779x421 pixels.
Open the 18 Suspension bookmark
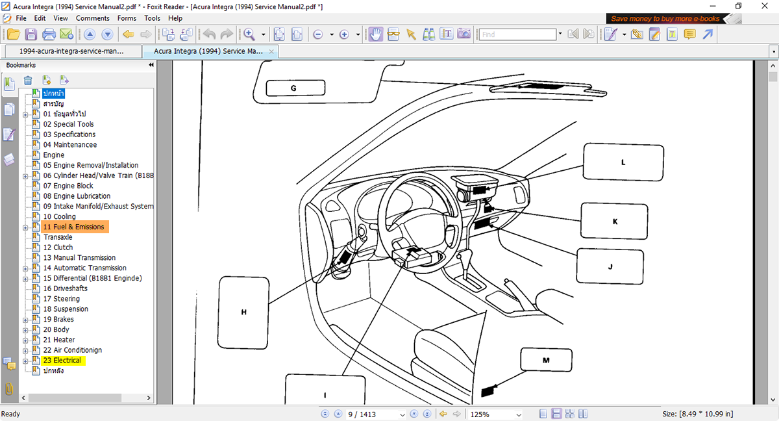(66, 309)
